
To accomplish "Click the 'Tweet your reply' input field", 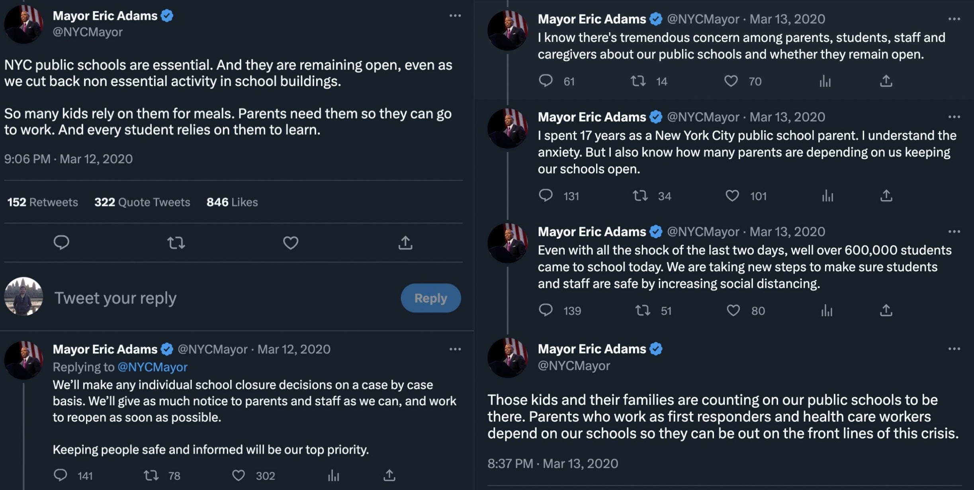I will click(x=223, y=298).
